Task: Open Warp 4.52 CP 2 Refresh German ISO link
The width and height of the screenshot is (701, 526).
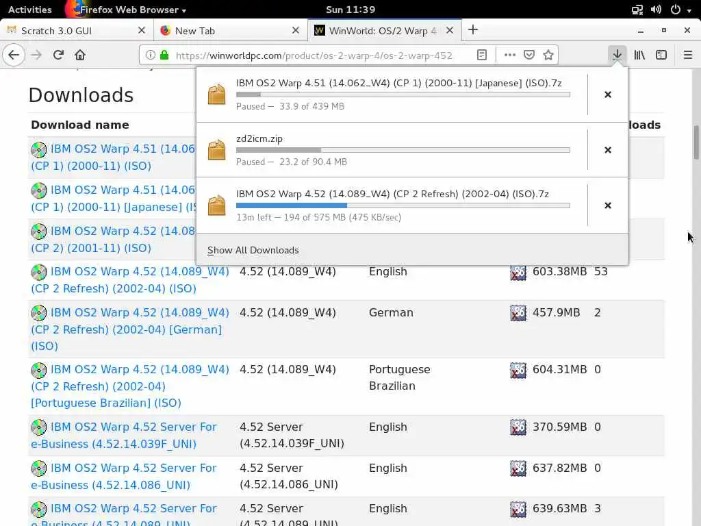Action: (130, 329)
